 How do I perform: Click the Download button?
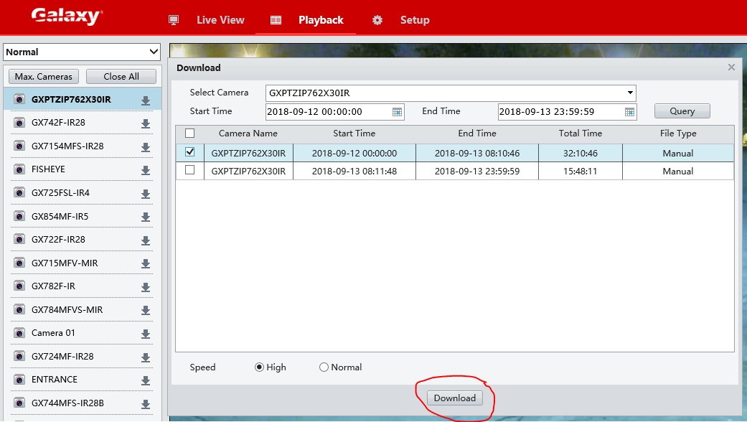click(454, 398)
